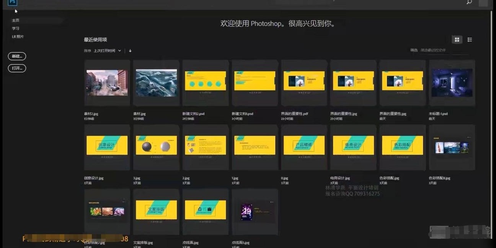Click the 打开... button

(x=17, y=68)
